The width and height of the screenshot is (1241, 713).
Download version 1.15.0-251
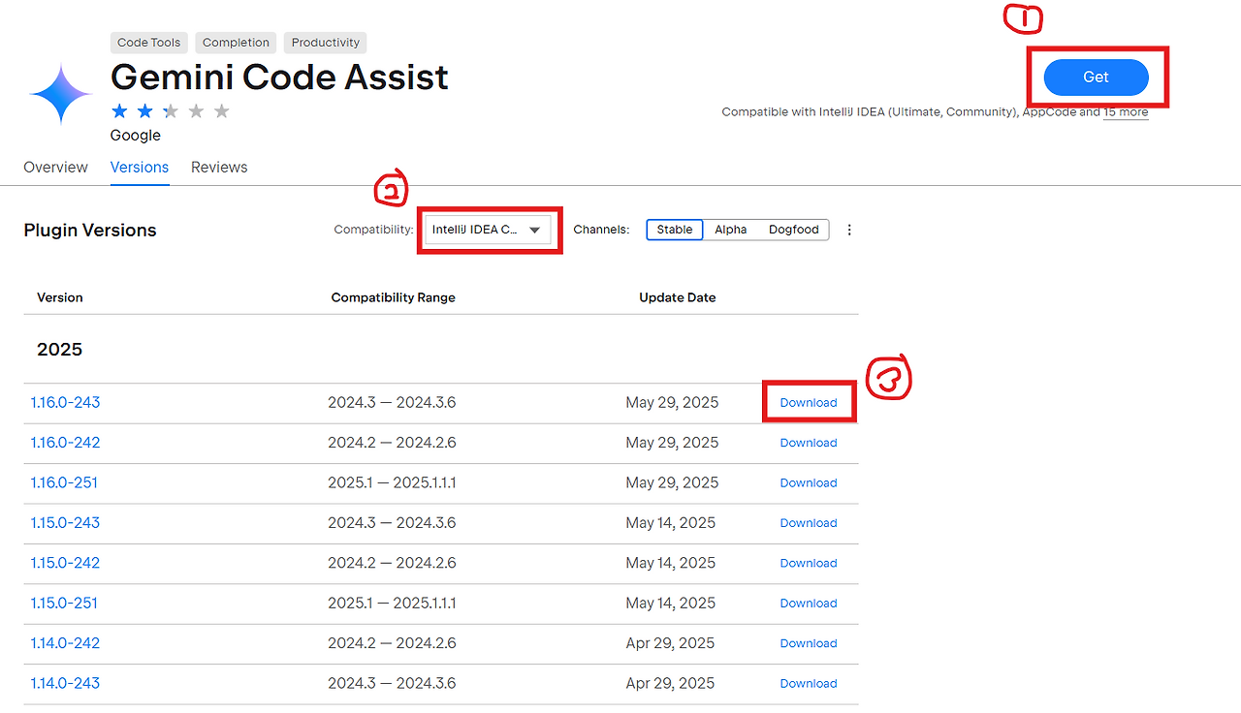[809, 604]
